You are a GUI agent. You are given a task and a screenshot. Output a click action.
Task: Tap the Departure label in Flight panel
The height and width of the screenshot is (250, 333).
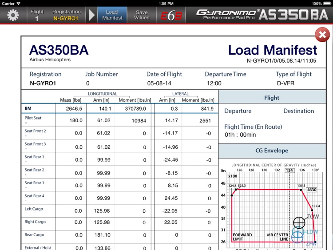pyautogui.click(x=238, y=111)
